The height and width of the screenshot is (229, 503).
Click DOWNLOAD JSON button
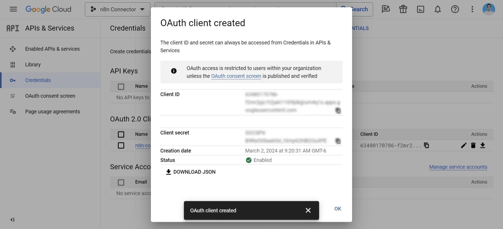click(x=190, y=172)
